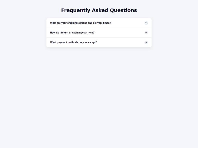Screen dimensions: 198x148
Task: Show answer using the shipping row's circular arrow
Action: pyautogui.click(x=146, y=23)
